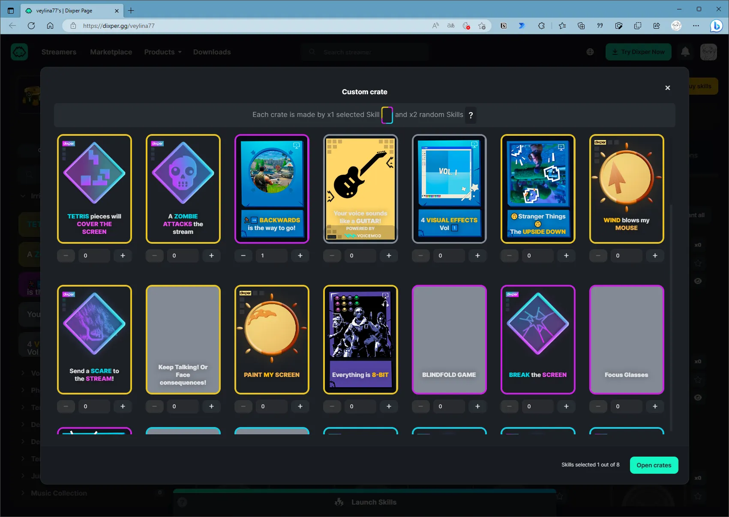
Task: Open the browser favorites list
Action: 562,26
